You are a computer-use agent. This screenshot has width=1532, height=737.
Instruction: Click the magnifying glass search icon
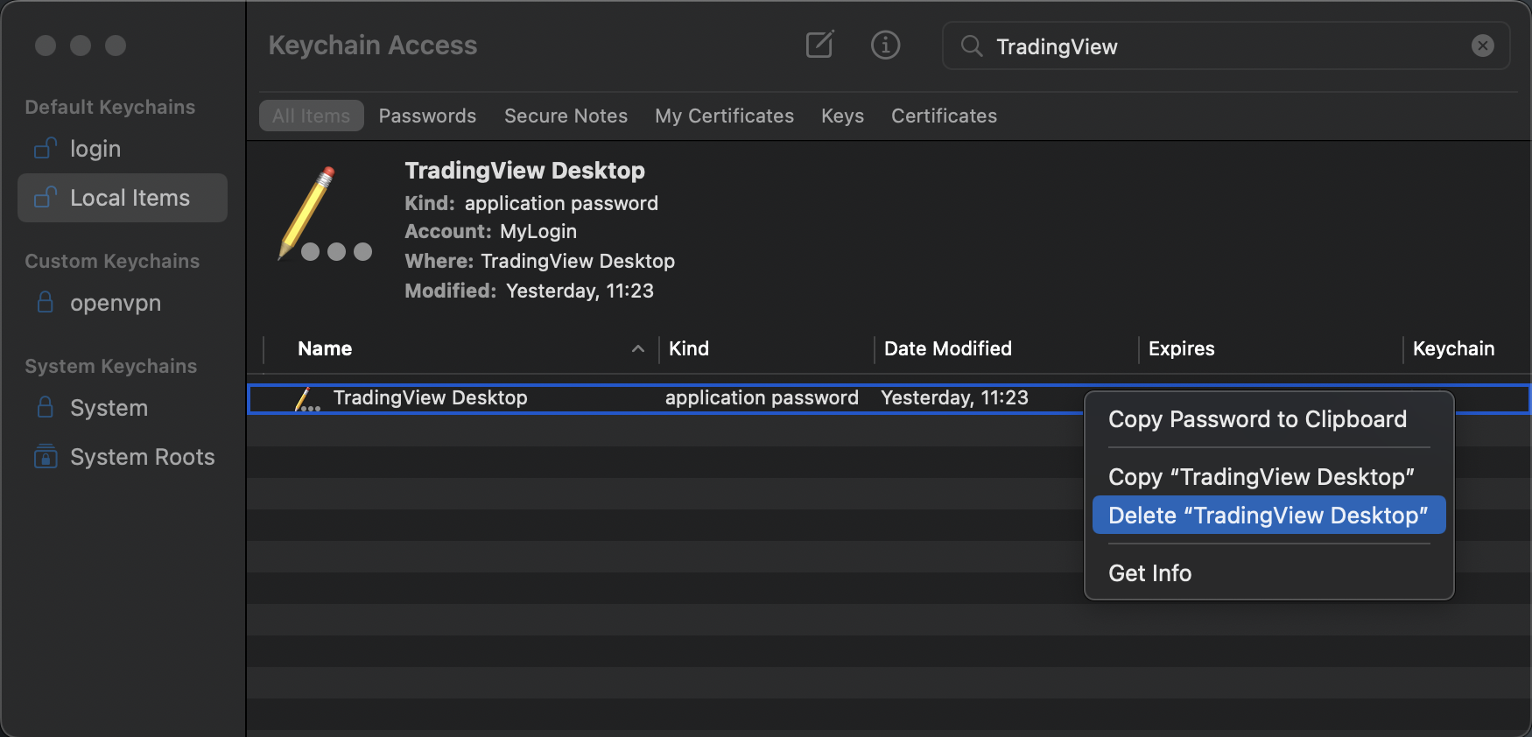coord(971,46)
